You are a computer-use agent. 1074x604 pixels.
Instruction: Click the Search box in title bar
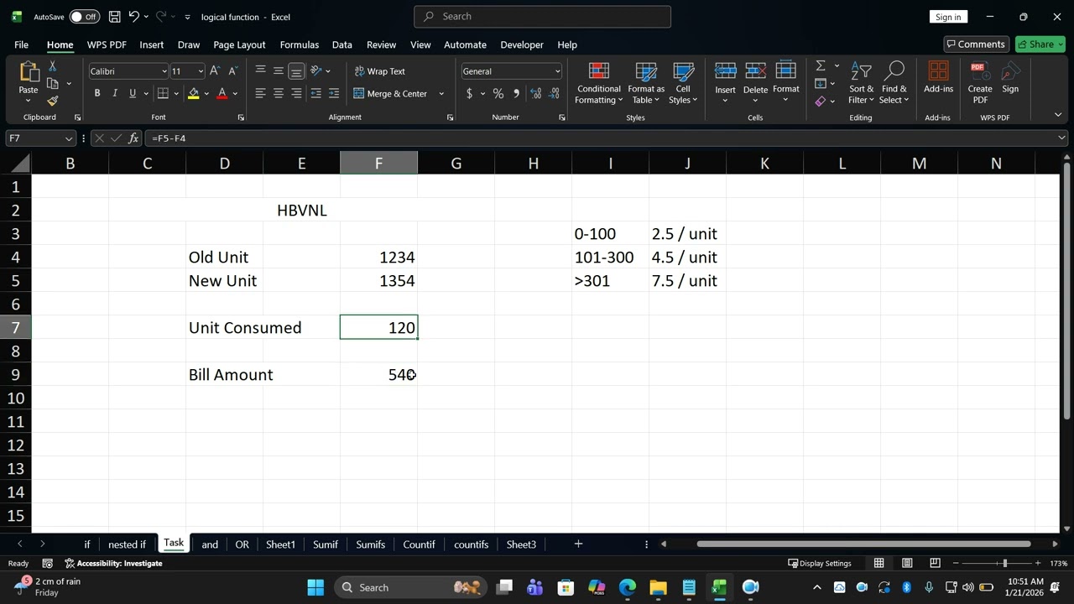pyautogui.click(x=542, y=16)
